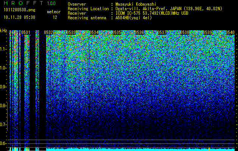Select the 0537 time marker
This screenshot has height=151, width=238.
point(162,32)
